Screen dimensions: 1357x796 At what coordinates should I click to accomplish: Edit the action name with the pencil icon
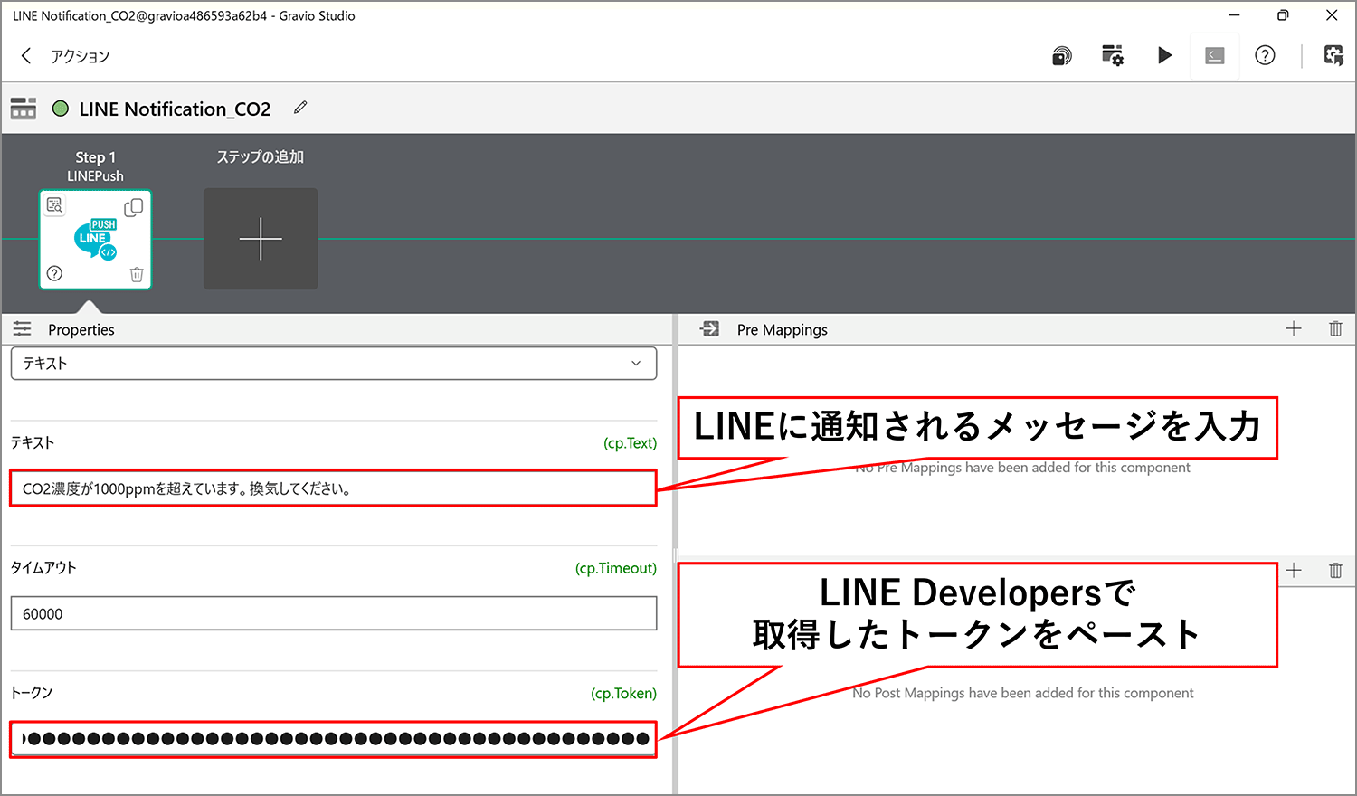click(x=300, y=108)
